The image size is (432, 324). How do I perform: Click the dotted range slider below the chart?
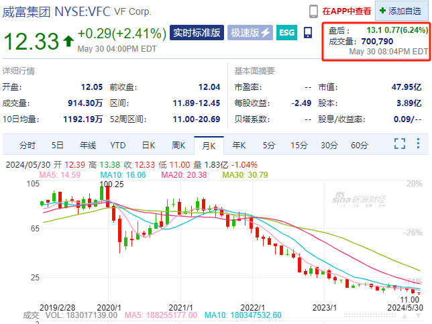pyautogui.click(x=370, y=315)
